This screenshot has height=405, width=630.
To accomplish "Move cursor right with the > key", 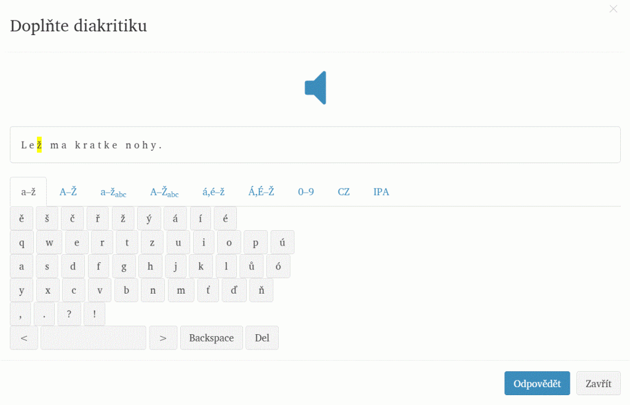I will click(163, 338).
